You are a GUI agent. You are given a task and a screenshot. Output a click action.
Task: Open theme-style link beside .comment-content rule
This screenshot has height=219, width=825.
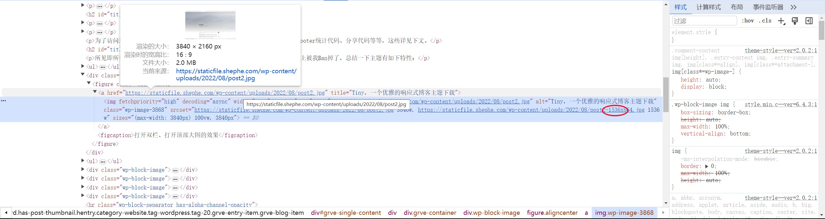781,50
